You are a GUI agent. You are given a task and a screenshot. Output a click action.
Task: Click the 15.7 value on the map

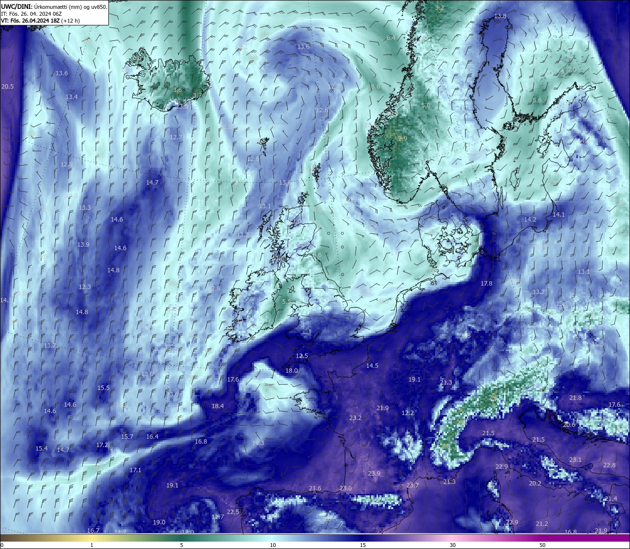(127, 437)
